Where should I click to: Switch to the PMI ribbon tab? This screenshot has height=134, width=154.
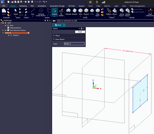32,6
